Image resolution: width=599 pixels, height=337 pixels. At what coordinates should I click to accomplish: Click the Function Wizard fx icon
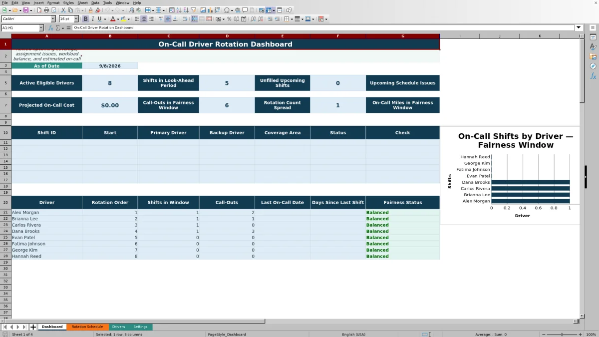pyautogui.click(x=50, y=28)
